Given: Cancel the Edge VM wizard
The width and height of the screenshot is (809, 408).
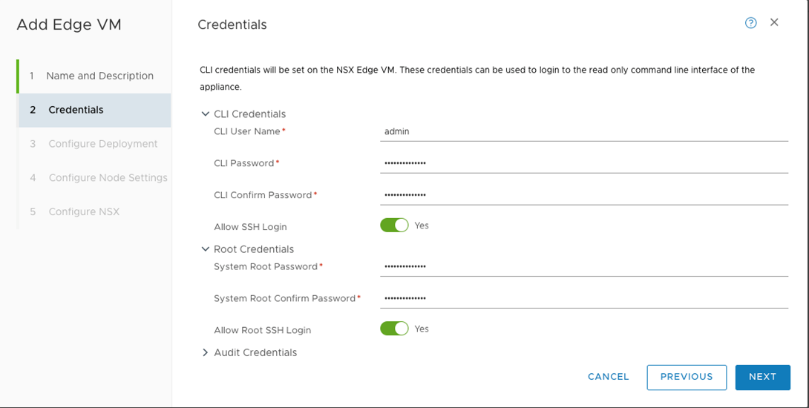Looking at the screenshot, I should pos(608,377).
